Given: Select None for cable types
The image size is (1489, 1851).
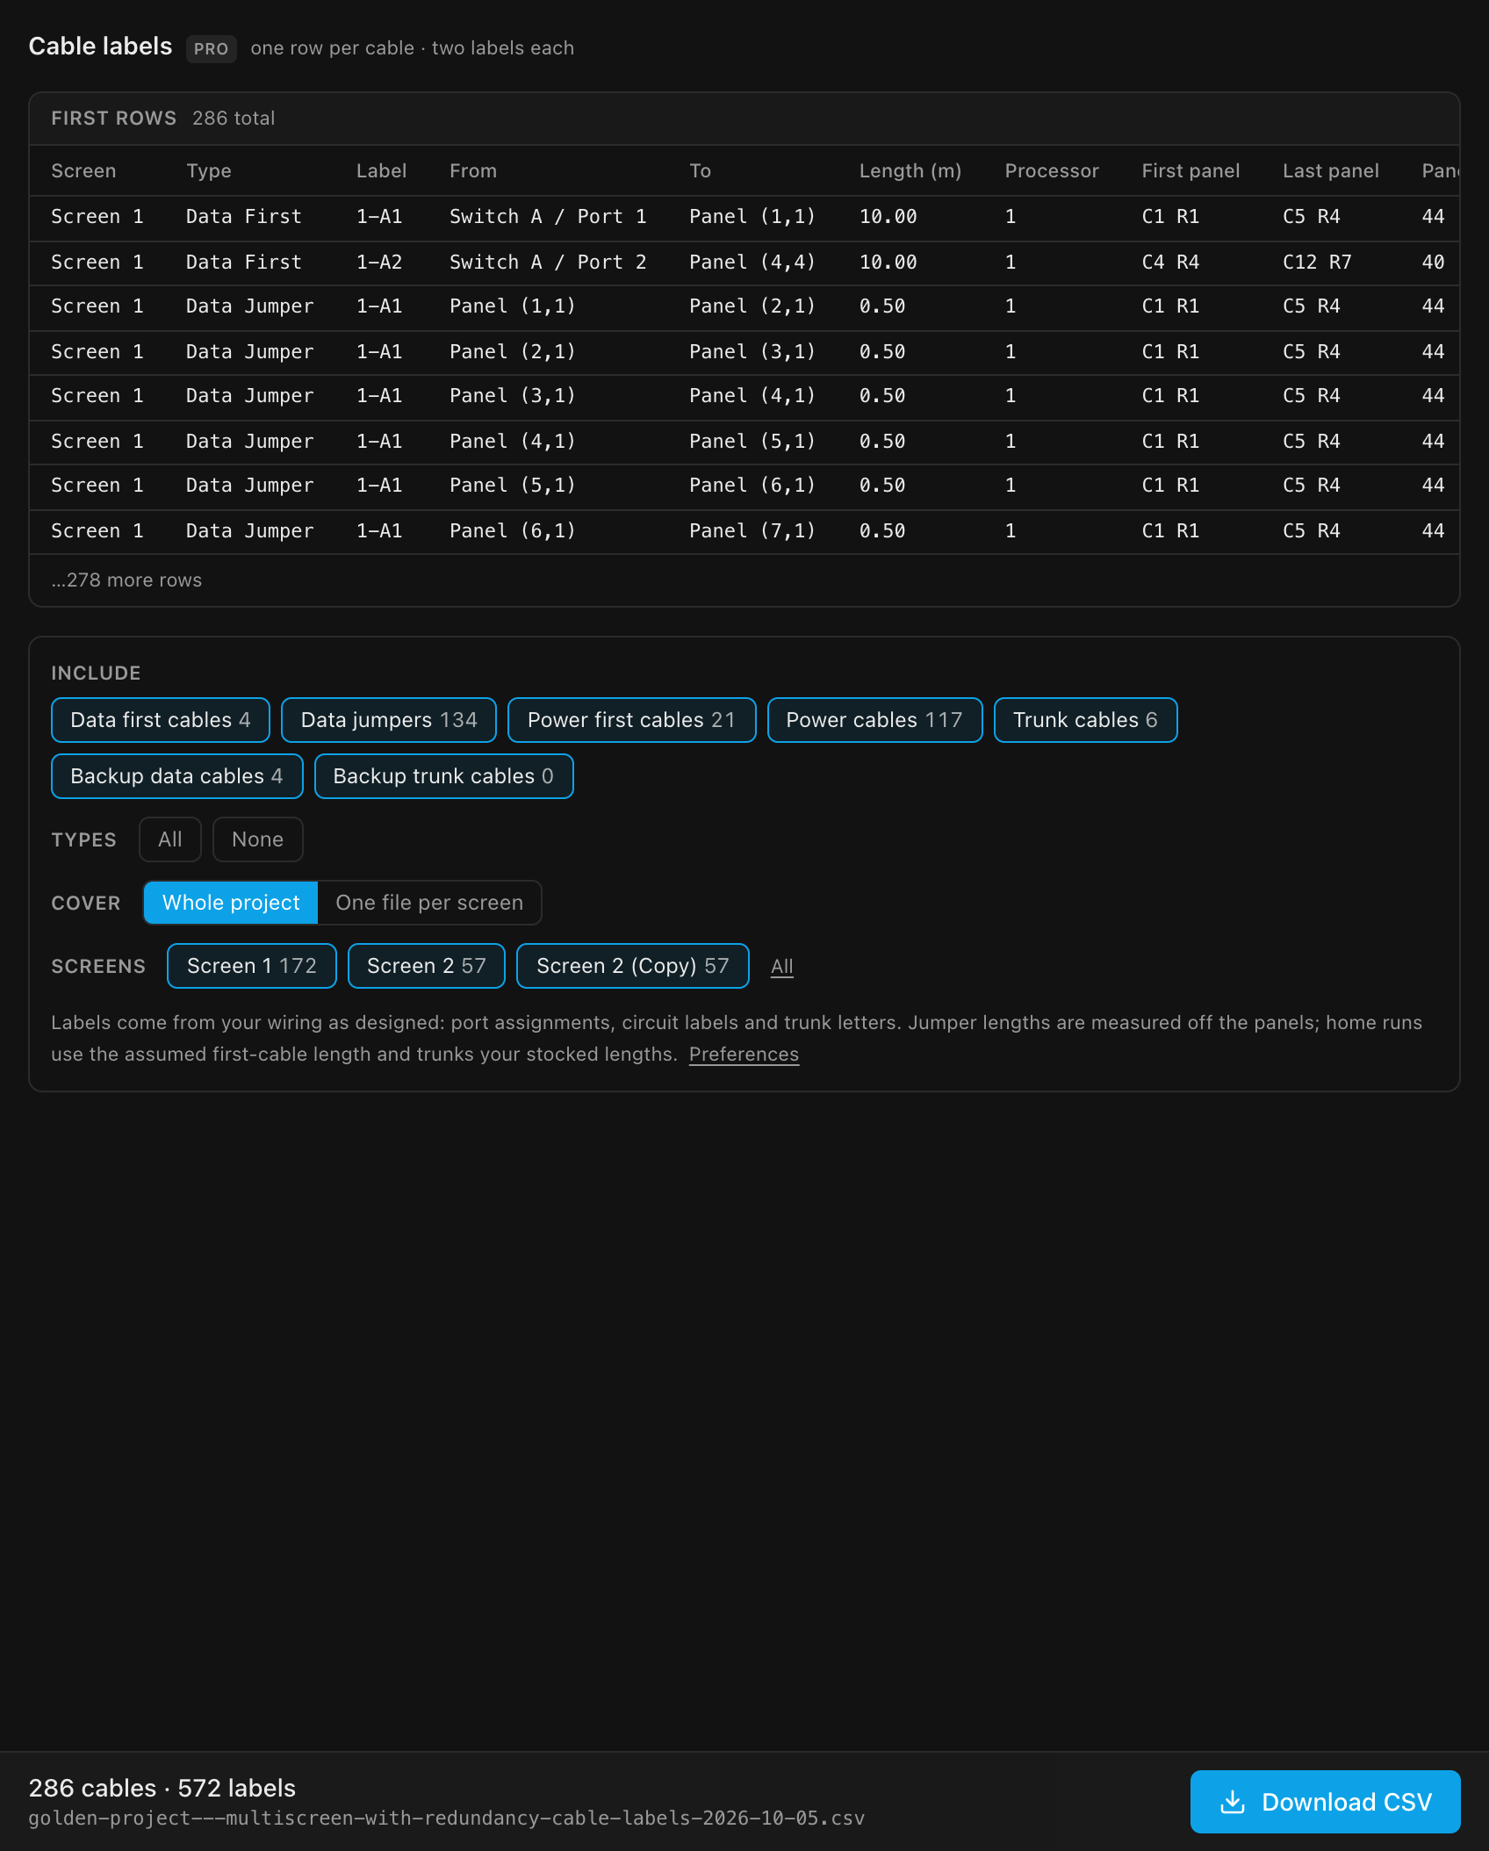Looking at the screenshot, I should pos(258,839).
